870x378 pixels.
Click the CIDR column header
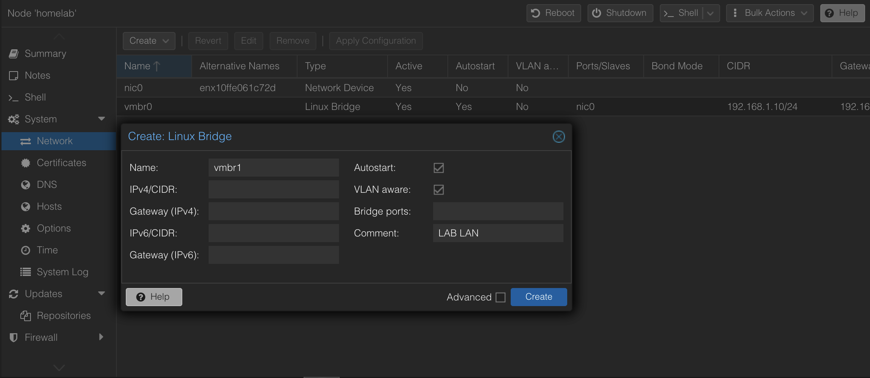click(x=775, y=66)
